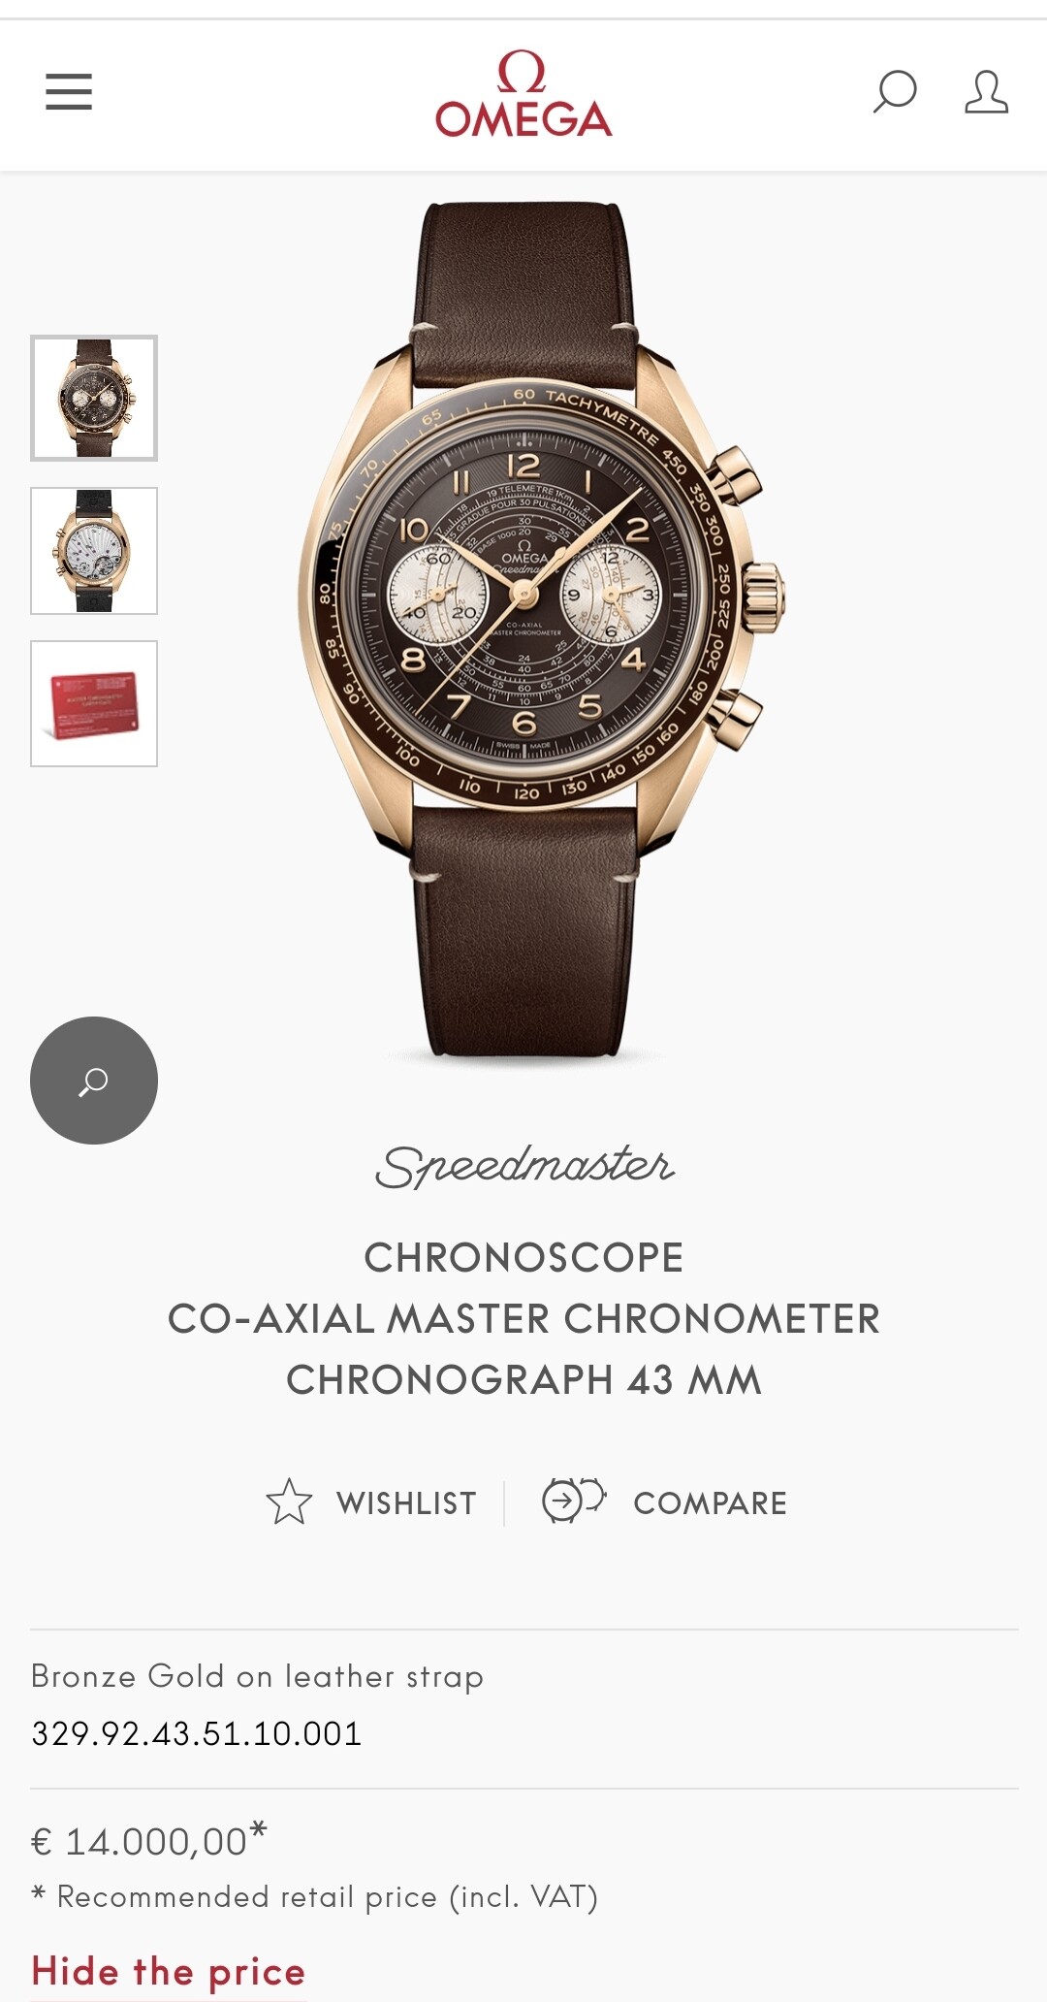Image resolution: width=1047 pixels, height=2002 pixels.
Task: Click the wishlist star icon
Action: click(289, 1502)
